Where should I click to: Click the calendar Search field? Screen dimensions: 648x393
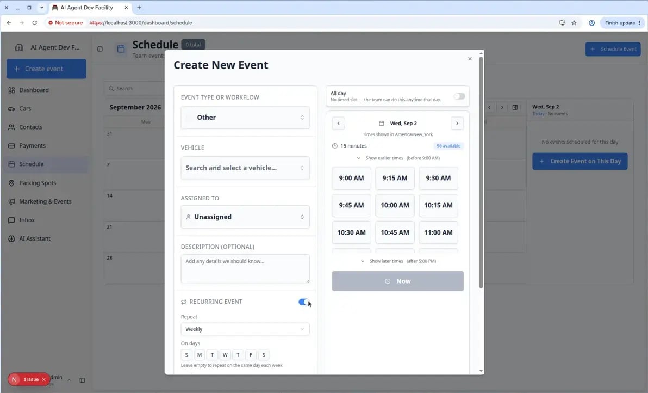tap(134, 89)
